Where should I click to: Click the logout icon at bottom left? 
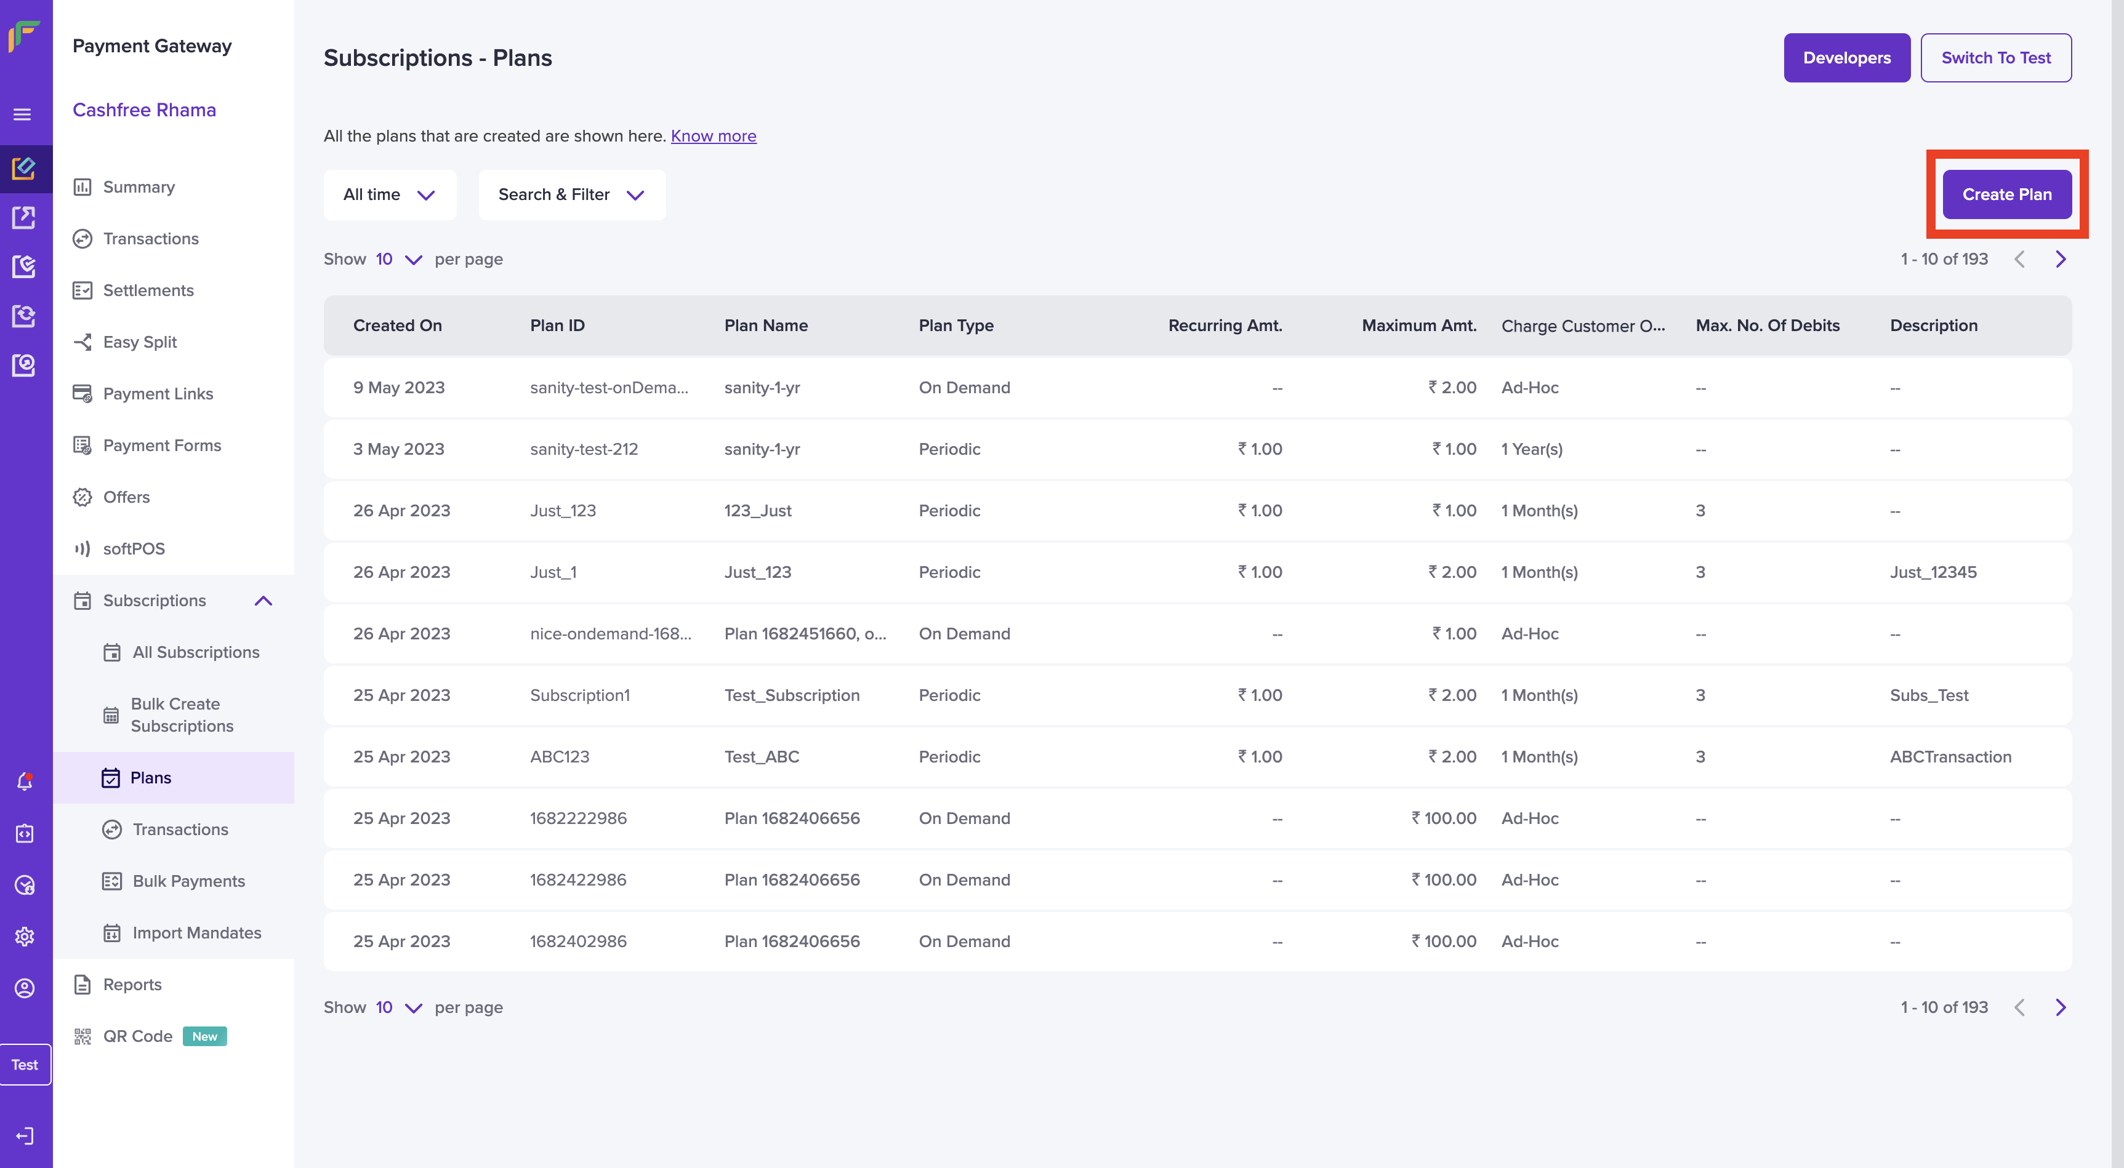(25, 1136)
